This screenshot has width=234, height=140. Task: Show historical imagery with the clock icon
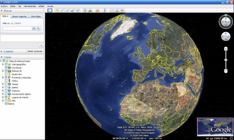85,11
